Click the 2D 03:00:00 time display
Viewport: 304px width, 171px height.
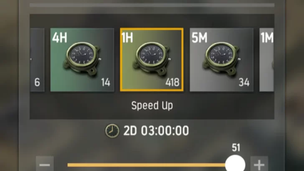pos(156,131)
